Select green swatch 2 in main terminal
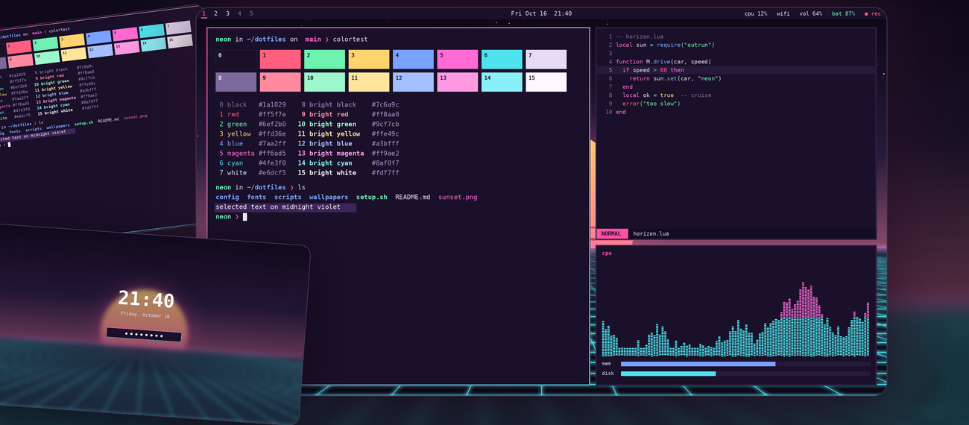The height and width of the screenshot is (425, 969). click(x=324, y=60)
